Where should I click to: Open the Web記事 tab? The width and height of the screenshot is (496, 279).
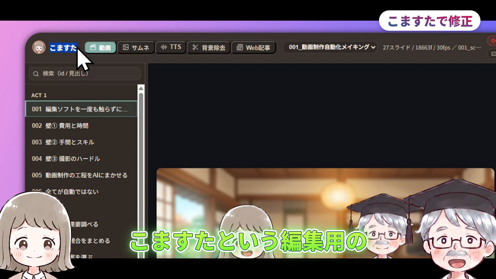254,48
